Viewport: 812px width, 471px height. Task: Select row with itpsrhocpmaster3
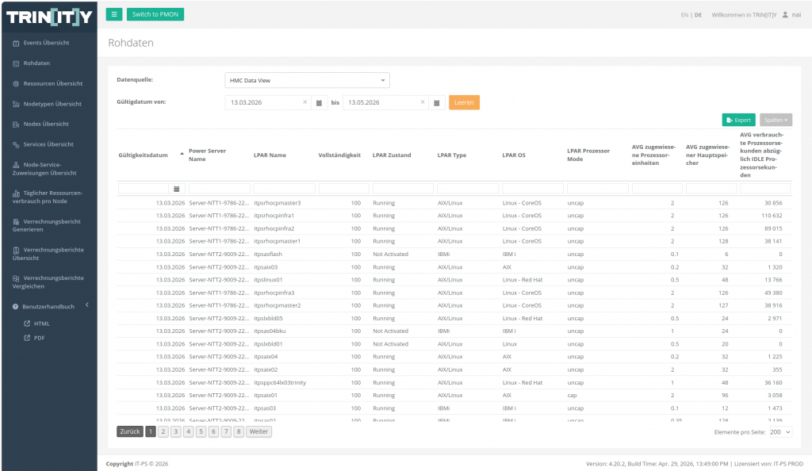click(454, 203)
